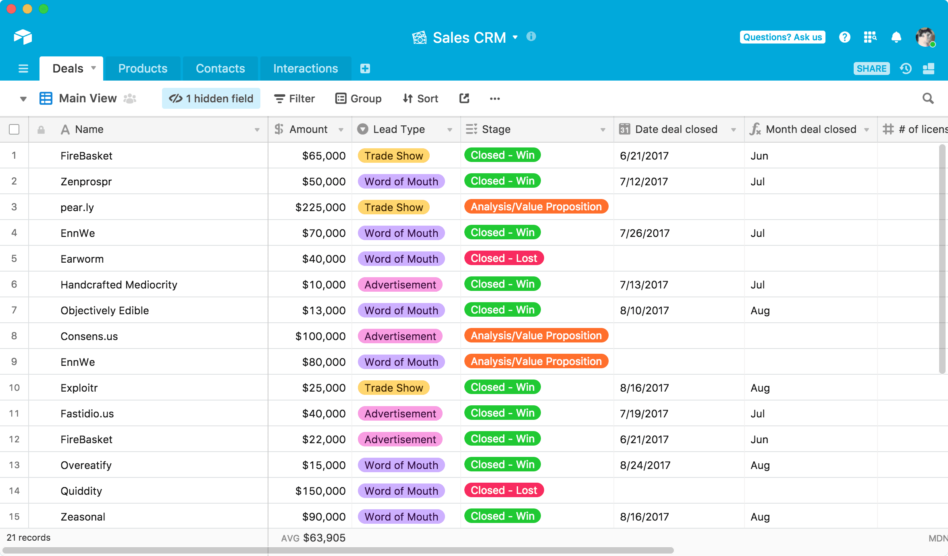Screen dimensions: 948x556
Task: Toggle the select-all checkbox in header
Action: pos(15,129)
